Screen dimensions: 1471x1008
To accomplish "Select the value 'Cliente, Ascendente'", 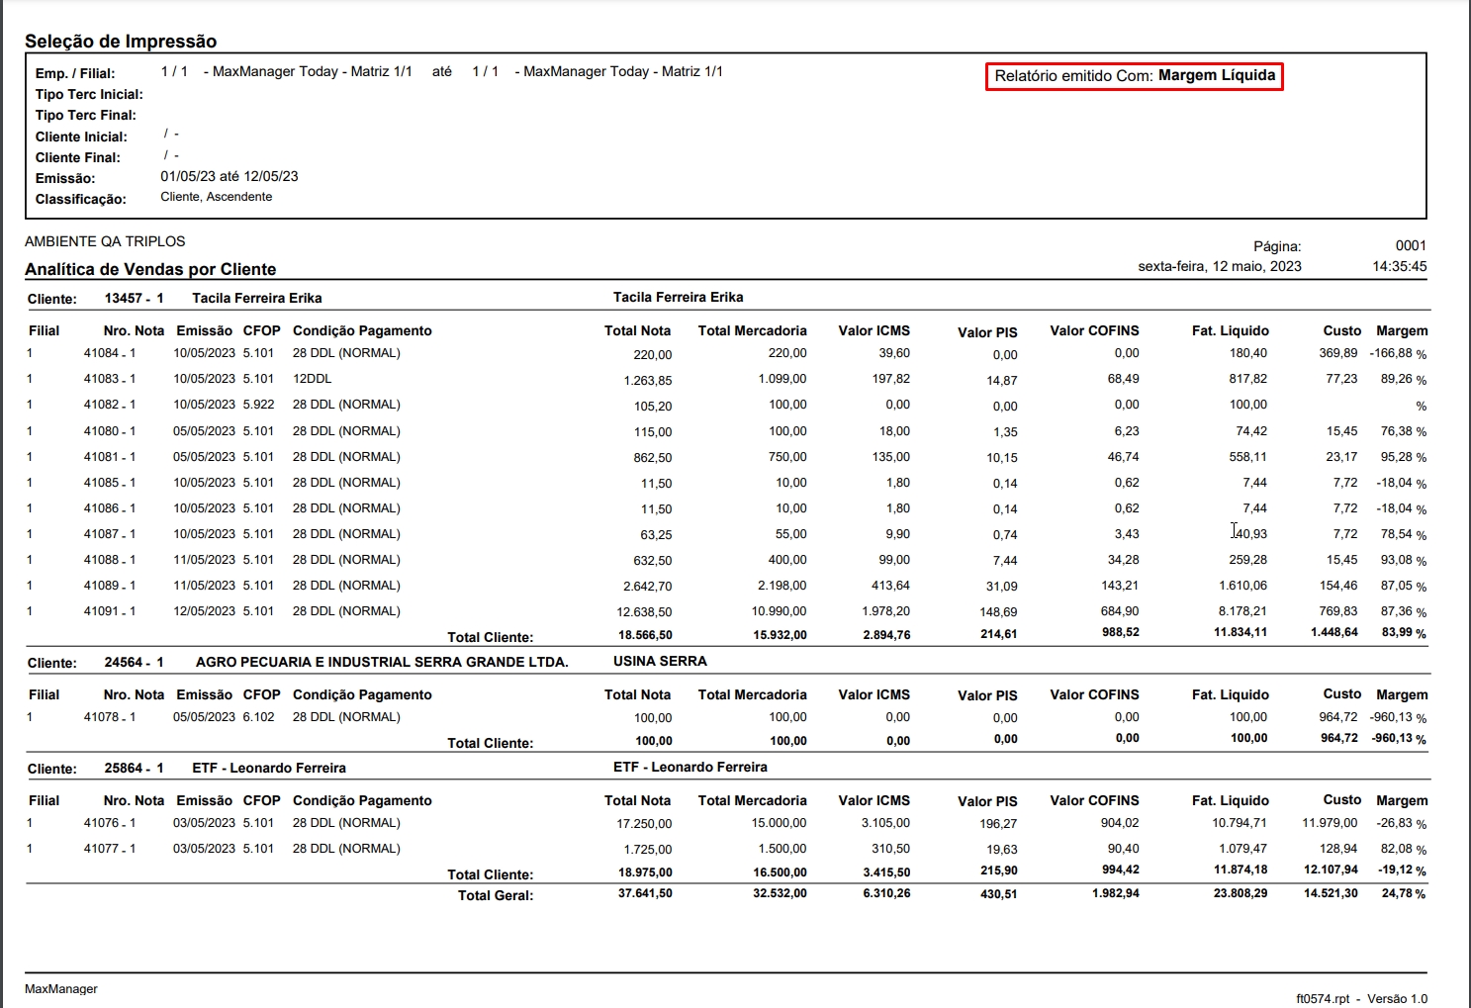I will pos(217,197).
